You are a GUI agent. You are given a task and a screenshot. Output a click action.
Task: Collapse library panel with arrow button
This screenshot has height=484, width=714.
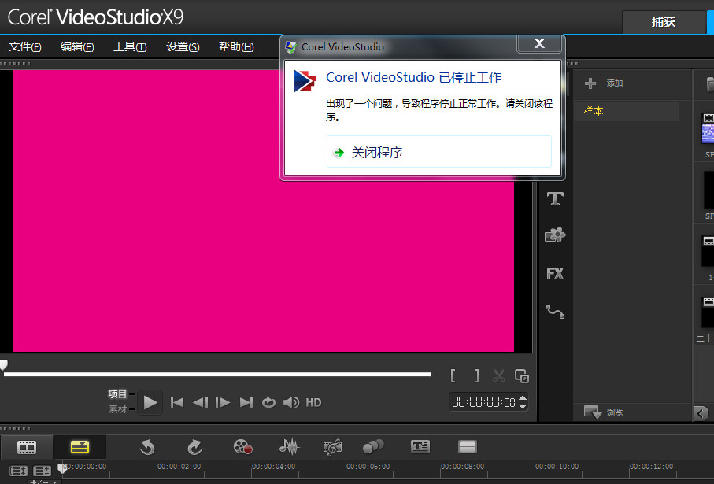pyautogui.click(x=701, y=413)
